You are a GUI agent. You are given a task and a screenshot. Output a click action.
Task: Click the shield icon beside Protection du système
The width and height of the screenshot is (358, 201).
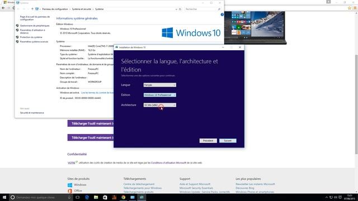click(17, 37)
